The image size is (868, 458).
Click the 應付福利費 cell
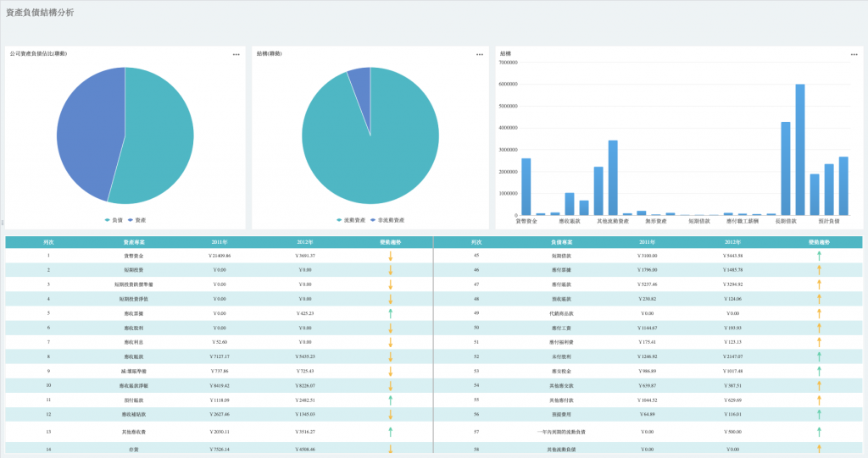click(x=561, y=342)
